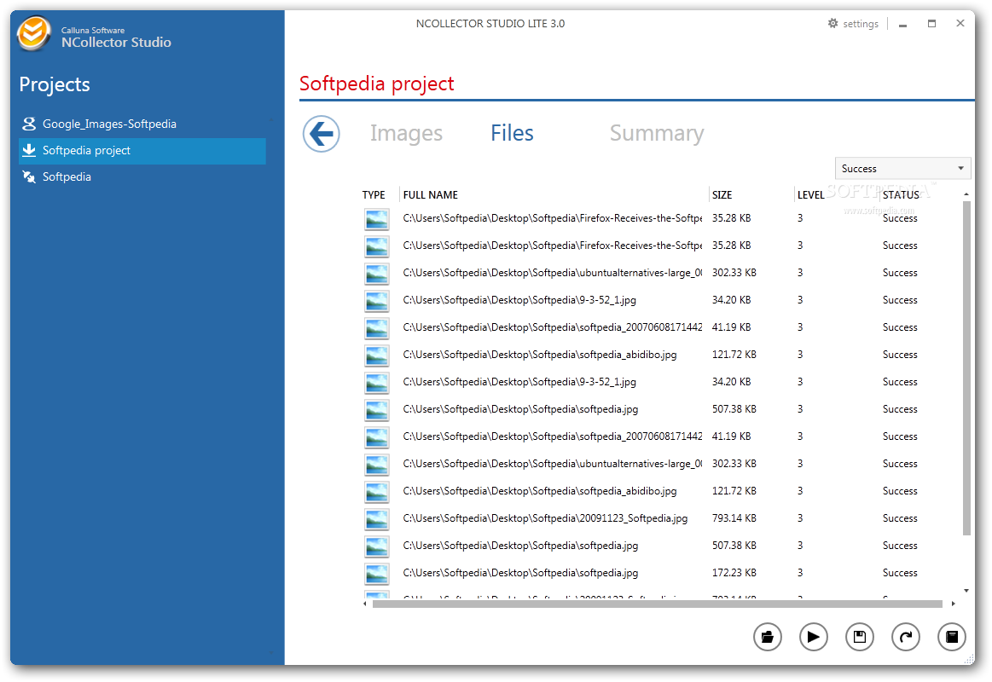This screenshot has width=992, height=682.
Task: Click the curved redo arrow button
Action: 906,637
